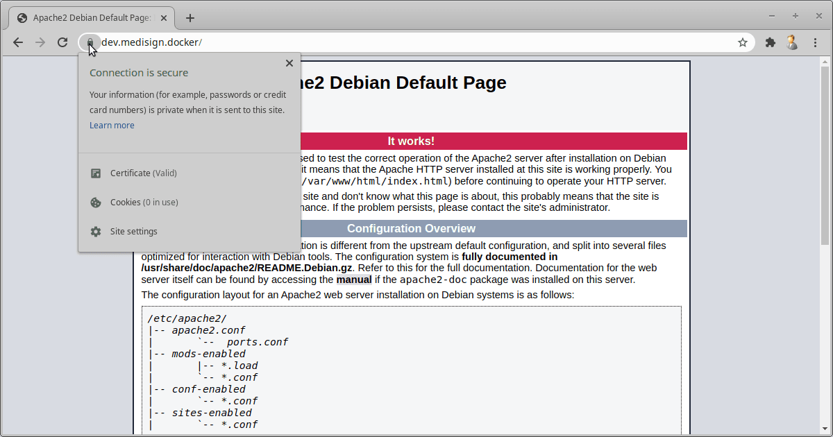Open Site settings from popup
The width and height of the screenshot is (833, 437).
click(133, 232)
